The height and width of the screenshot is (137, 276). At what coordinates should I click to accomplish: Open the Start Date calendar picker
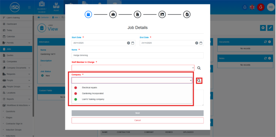pos(133,43)
